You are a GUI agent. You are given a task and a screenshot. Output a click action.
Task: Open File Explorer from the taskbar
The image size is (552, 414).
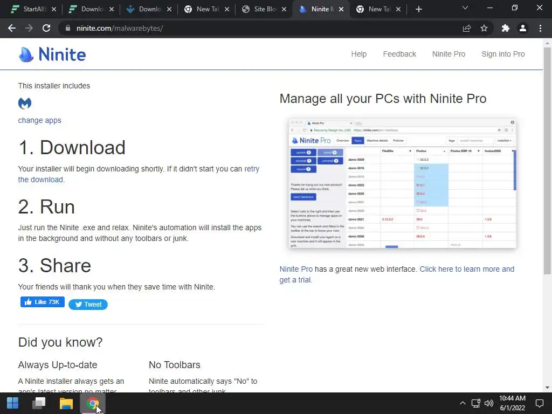pos(66,403)
